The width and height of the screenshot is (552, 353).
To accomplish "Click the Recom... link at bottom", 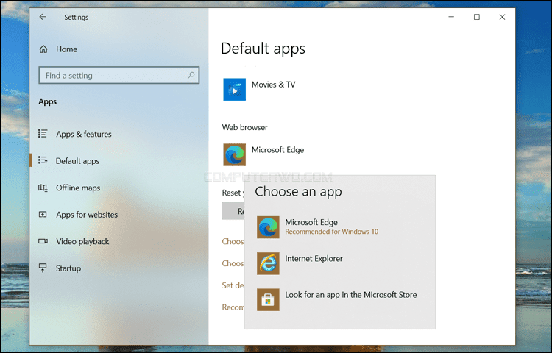I will pyautogui.click(x=233, y=307).
